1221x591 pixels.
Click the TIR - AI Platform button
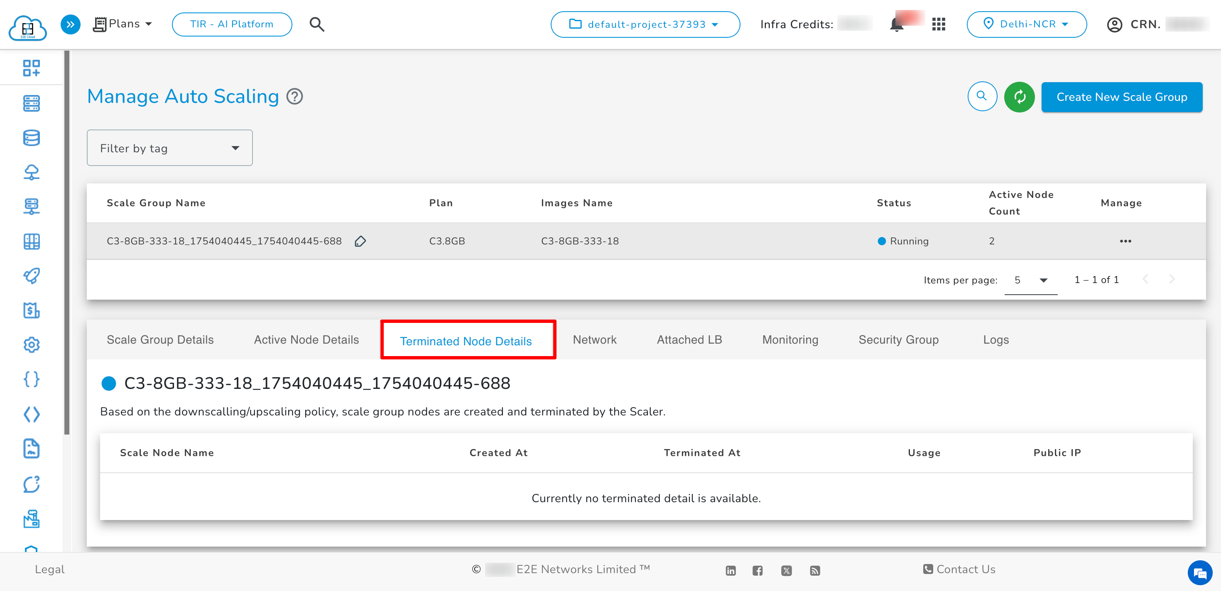[232, 24]
